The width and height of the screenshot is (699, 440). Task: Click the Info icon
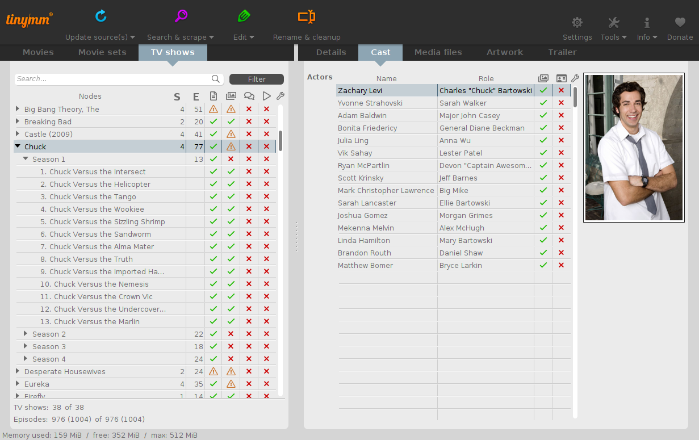(x=647, y=23)
